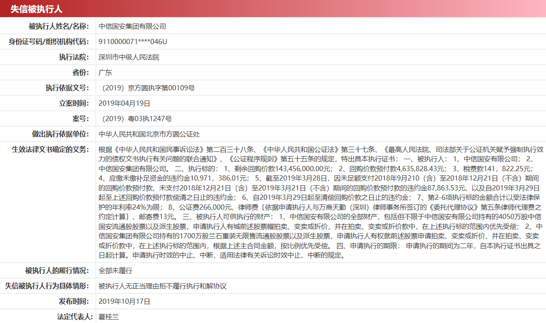Click filing date 2019年04月19日

coord(125,103)
